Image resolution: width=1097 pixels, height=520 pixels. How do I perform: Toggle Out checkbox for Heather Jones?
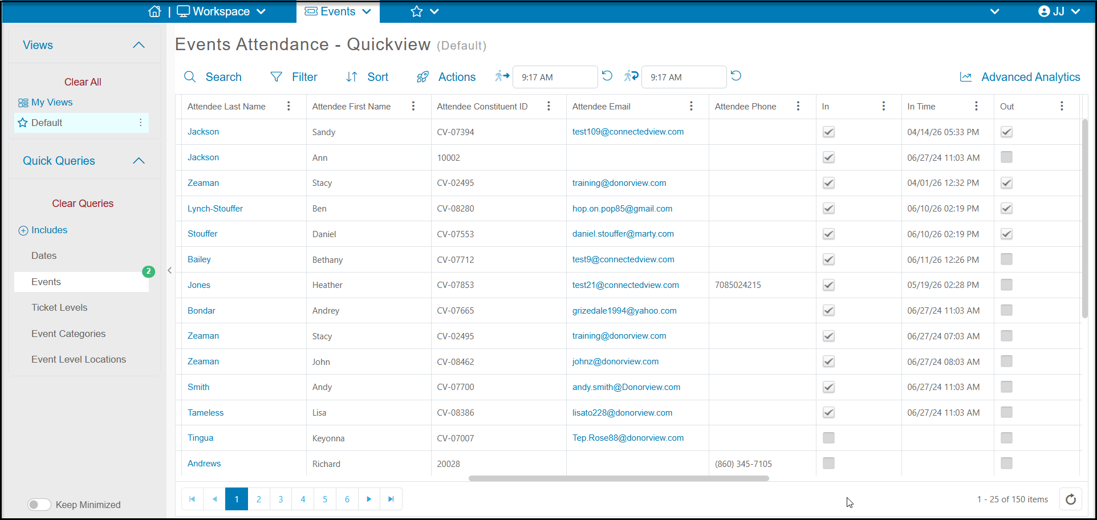coord(1007,285)
